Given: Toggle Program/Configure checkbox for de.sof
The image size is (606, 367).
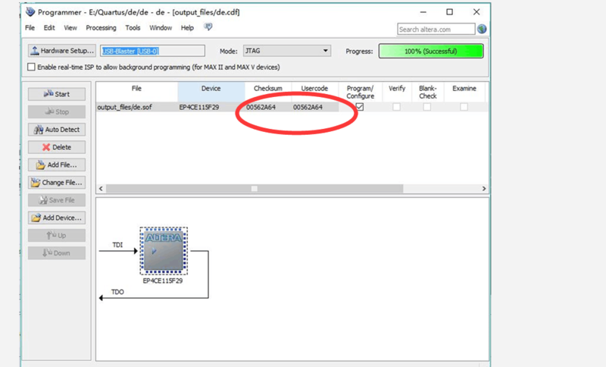Looking at the screenshot, I should 360,107.
